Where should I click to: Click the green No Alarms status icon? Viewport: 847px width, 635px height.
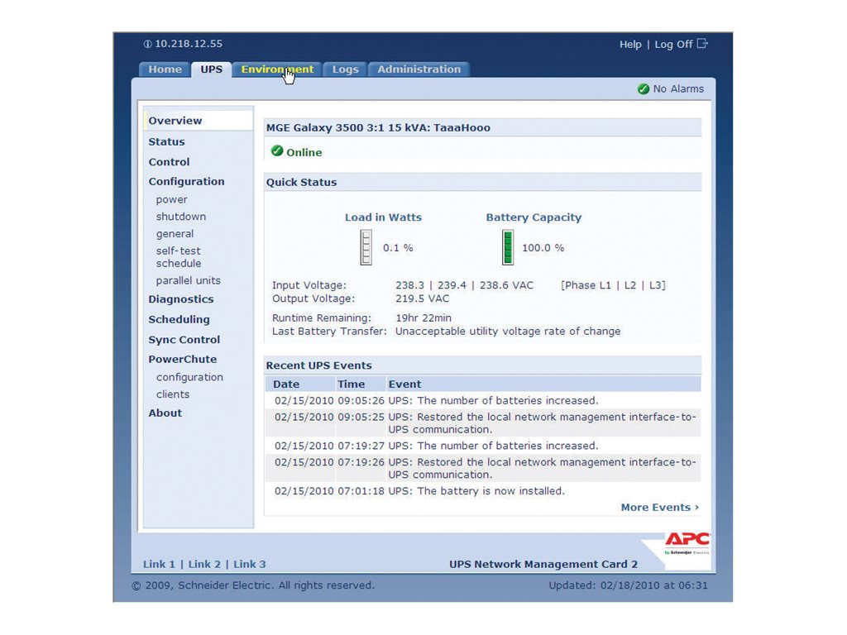click(643, 89)
